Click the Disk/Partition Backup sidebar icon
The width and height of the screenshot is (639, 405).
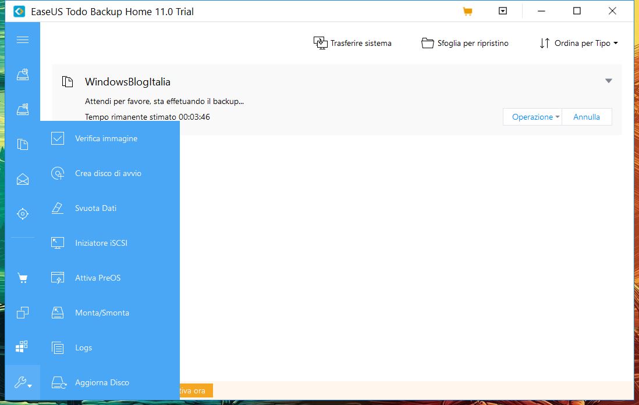[23, 74]
